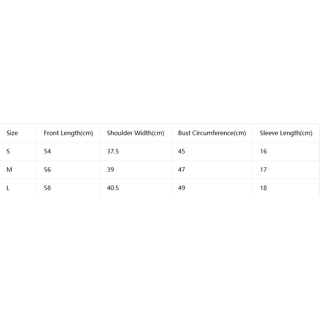
Task: Select the S size row label
Action: pyautogui.click(x=8, y=151)
